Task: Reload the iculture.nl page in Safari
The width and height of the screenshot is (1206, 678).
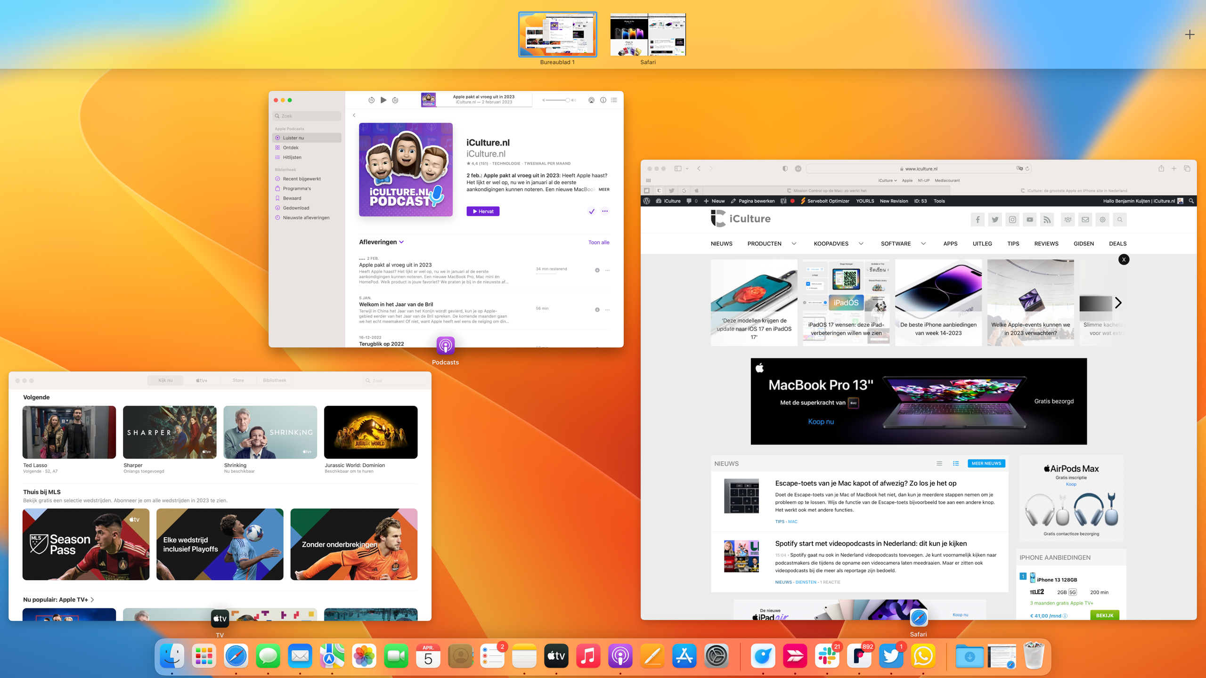Action: [x=1027, y=169]
